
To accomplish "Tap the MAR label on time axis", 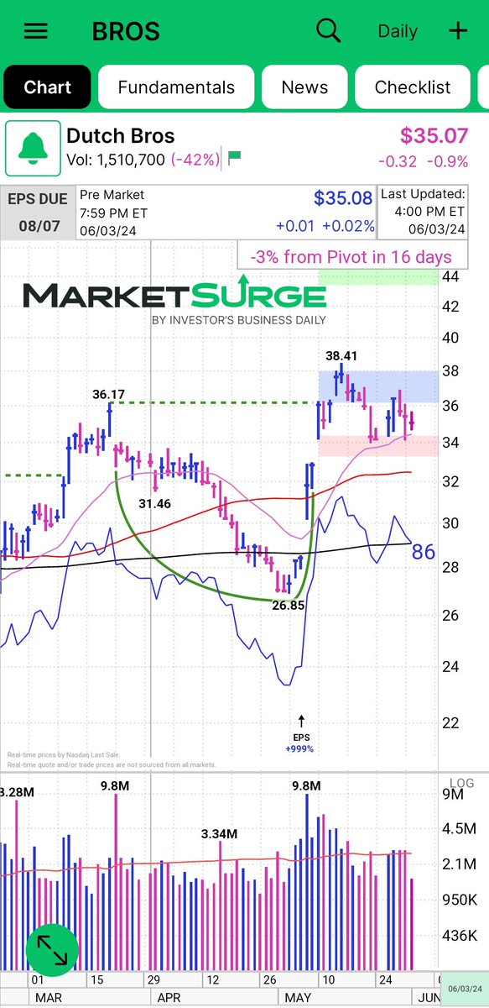I will coord(47,998).
